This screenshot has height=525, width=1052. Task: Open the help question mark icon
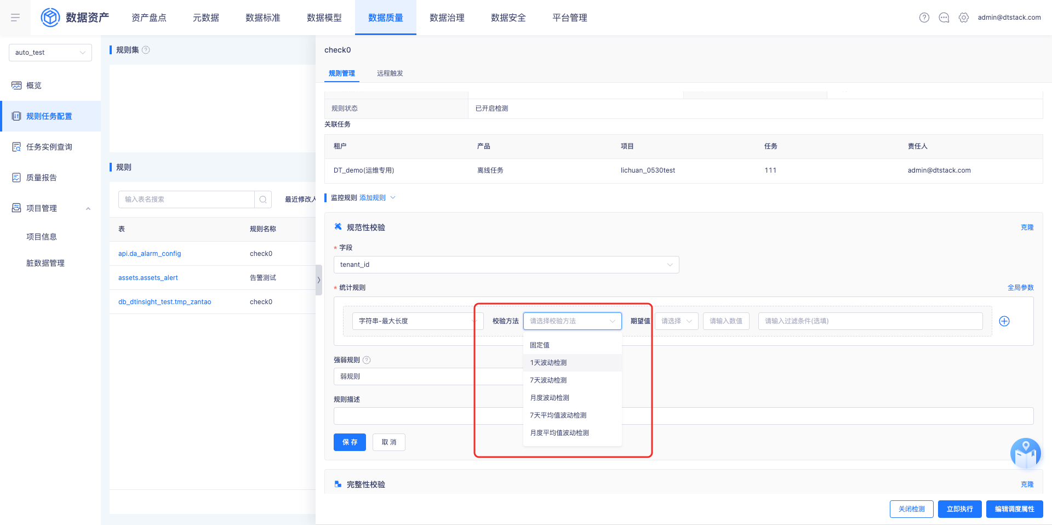[924, 18]
